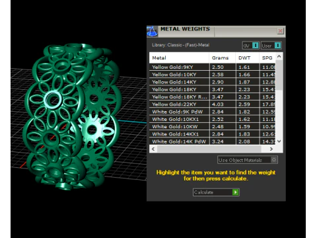Screen dimensions: 317x238
Task: Click the SPG column header
Action: 267,58
